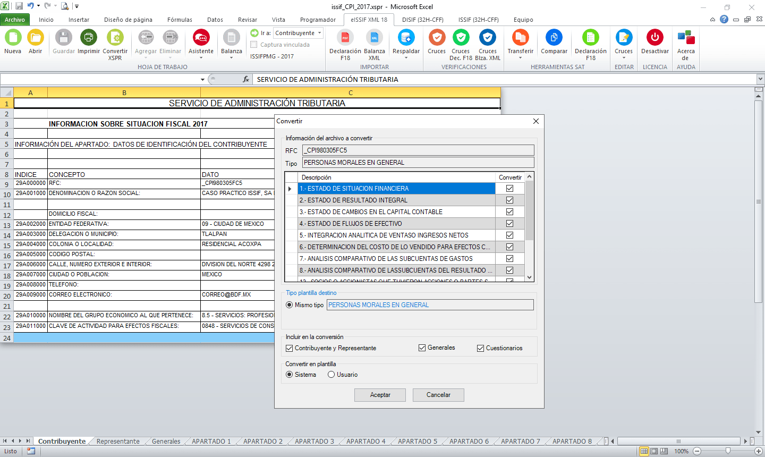Click zoom out minus button
The image size is (765, 457).
tap(697, 451)
